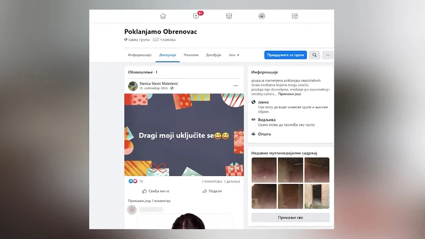Open the Marketplace storefront icon
Screen dimensions: 425x239
point(229,16)
